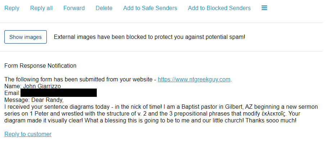
Task: Click the blocked external images warning text
Action: [149, 37]
